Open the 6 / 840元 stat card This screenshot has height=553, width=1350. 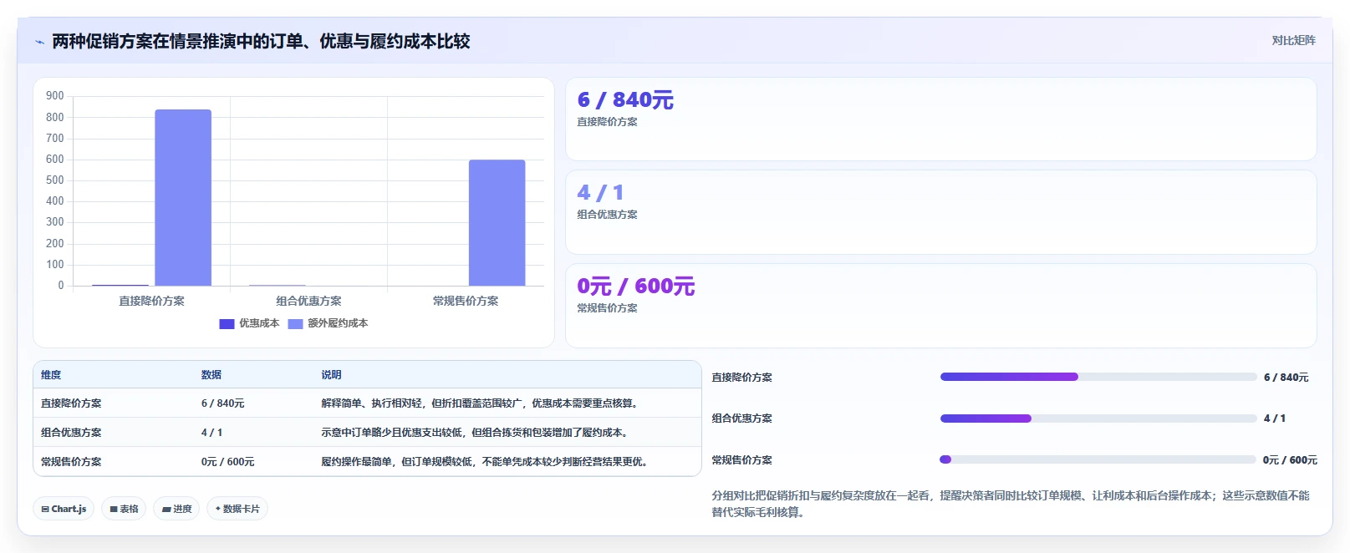940,119
